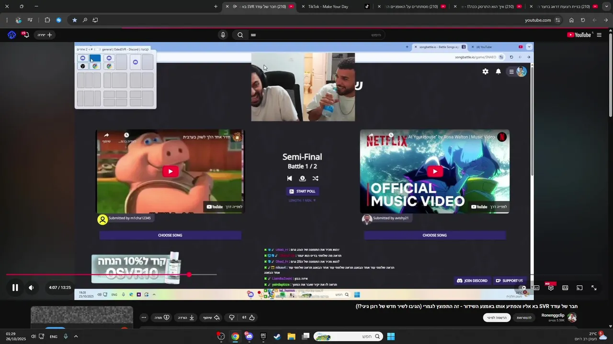Open the player settings gear
Viewport: 613px width, 344px height.
pyautogui.click(x=551, y=288)
